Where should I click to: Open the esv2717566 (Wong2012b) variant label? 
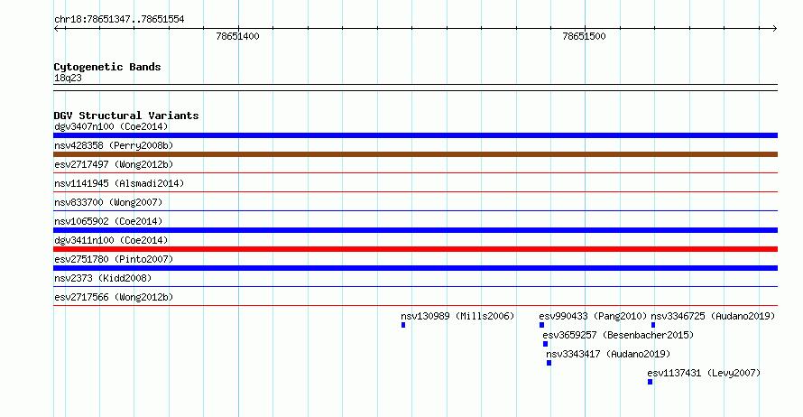[x=114, y=297]
